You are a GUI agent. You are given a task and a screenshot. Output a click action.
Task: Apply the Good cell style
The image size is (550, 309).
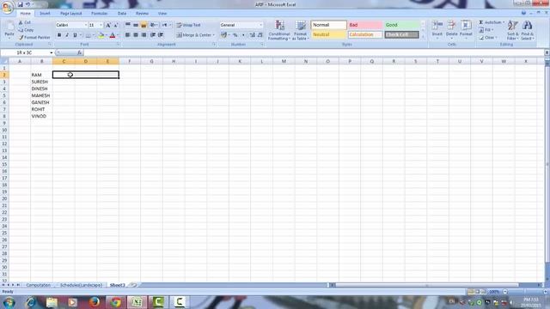tap(401, 25)
